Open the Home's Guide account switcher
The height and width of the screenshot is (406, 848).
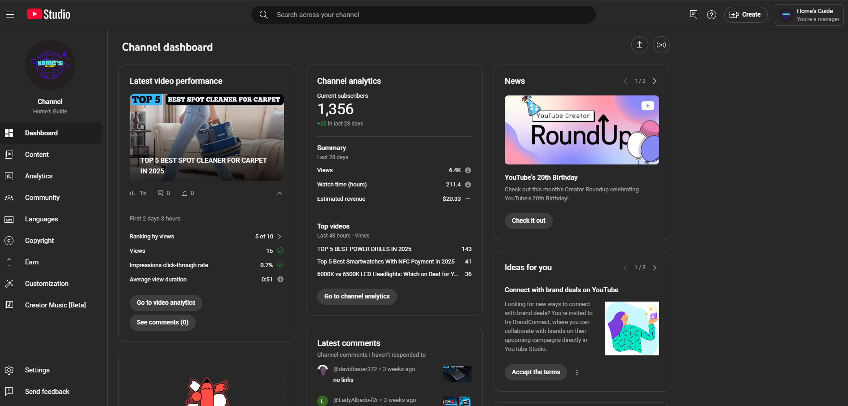click(x=809, y=15)
